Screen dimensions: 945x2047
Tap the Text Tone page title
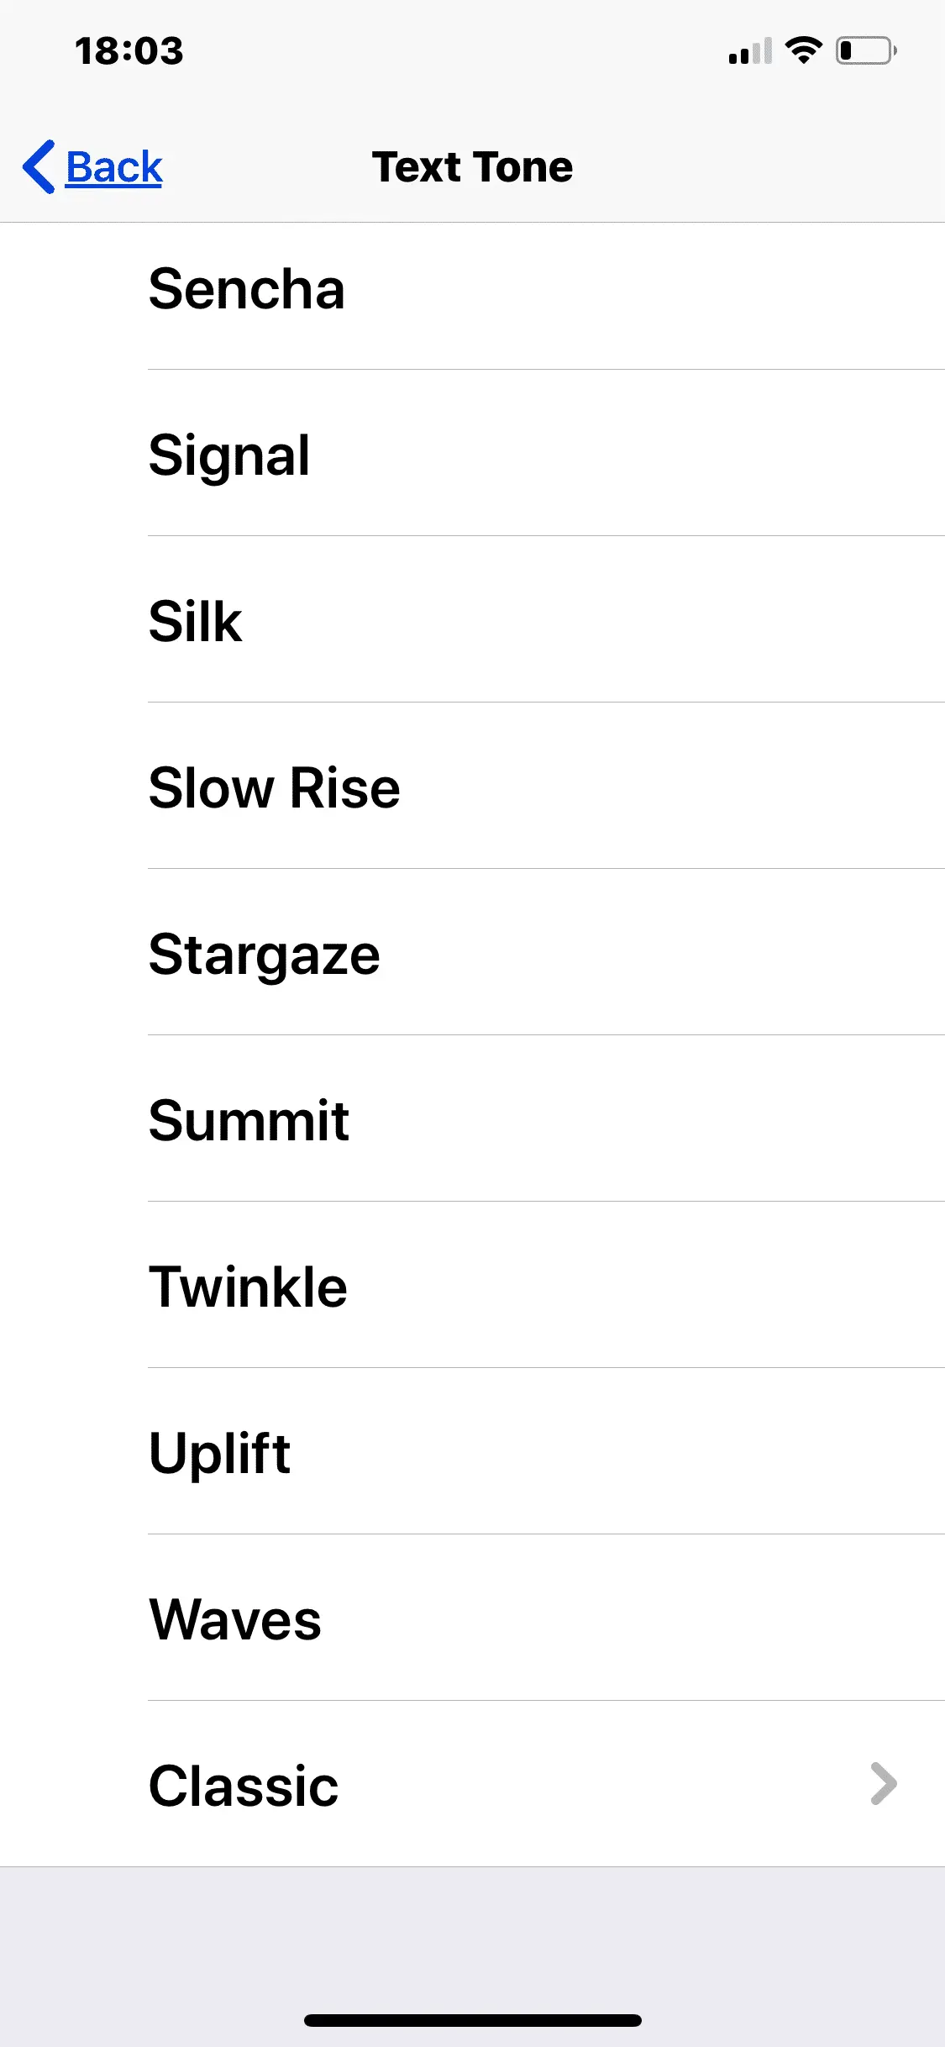(x=472, y=167)
